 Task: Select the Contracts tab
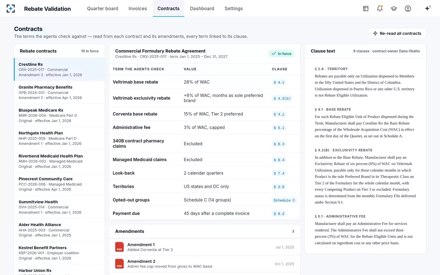[x=168, y=9]
